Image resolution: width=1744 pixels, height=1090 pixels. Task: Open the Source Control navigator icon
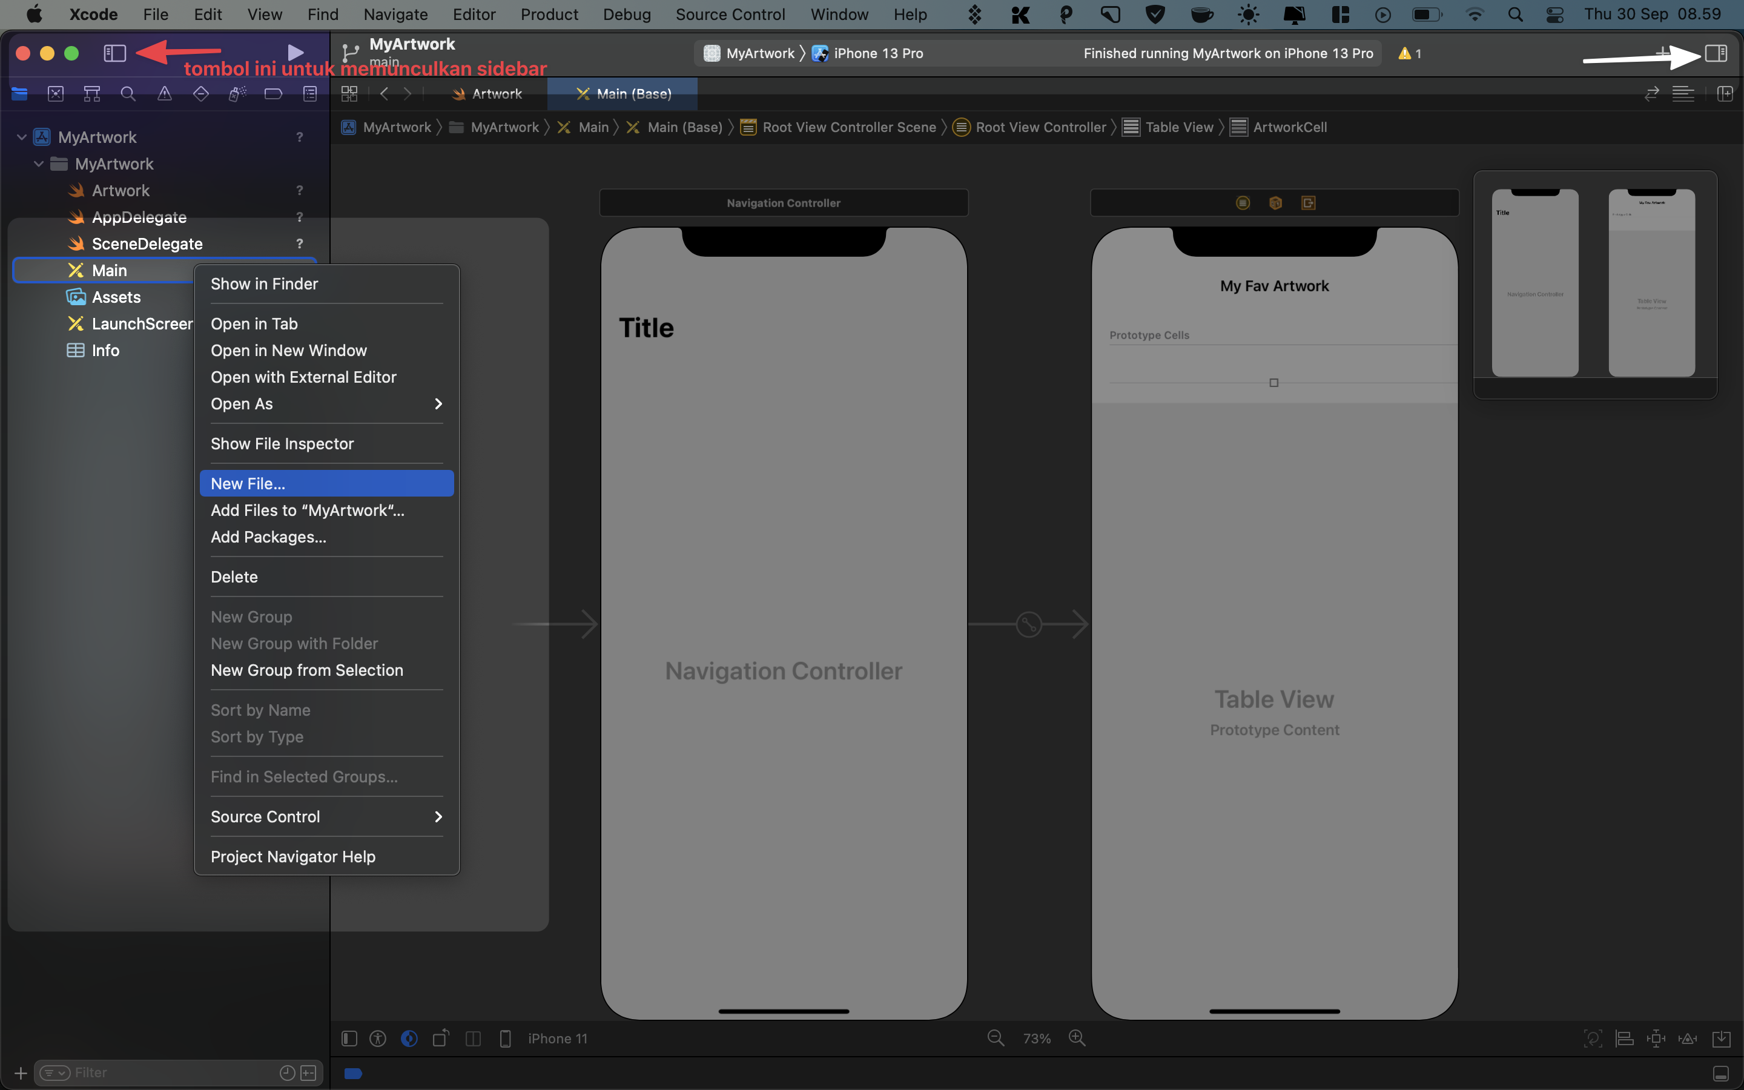(56, 94)
